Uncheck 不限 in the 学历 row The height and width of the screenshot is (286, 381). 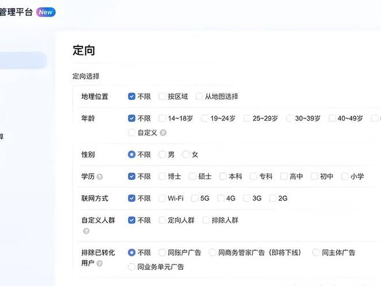(x=131, y=176)
